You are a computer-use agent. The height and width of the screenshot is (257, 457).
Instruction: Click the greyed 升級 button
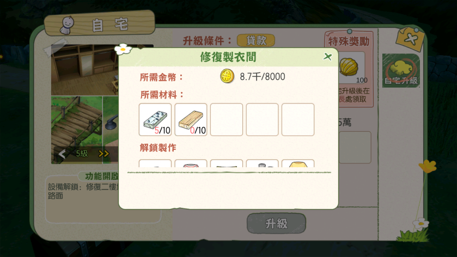[x=276, y=223]
